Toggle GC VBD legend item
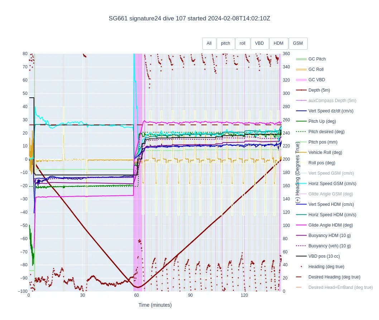 [x=316, y=80]
